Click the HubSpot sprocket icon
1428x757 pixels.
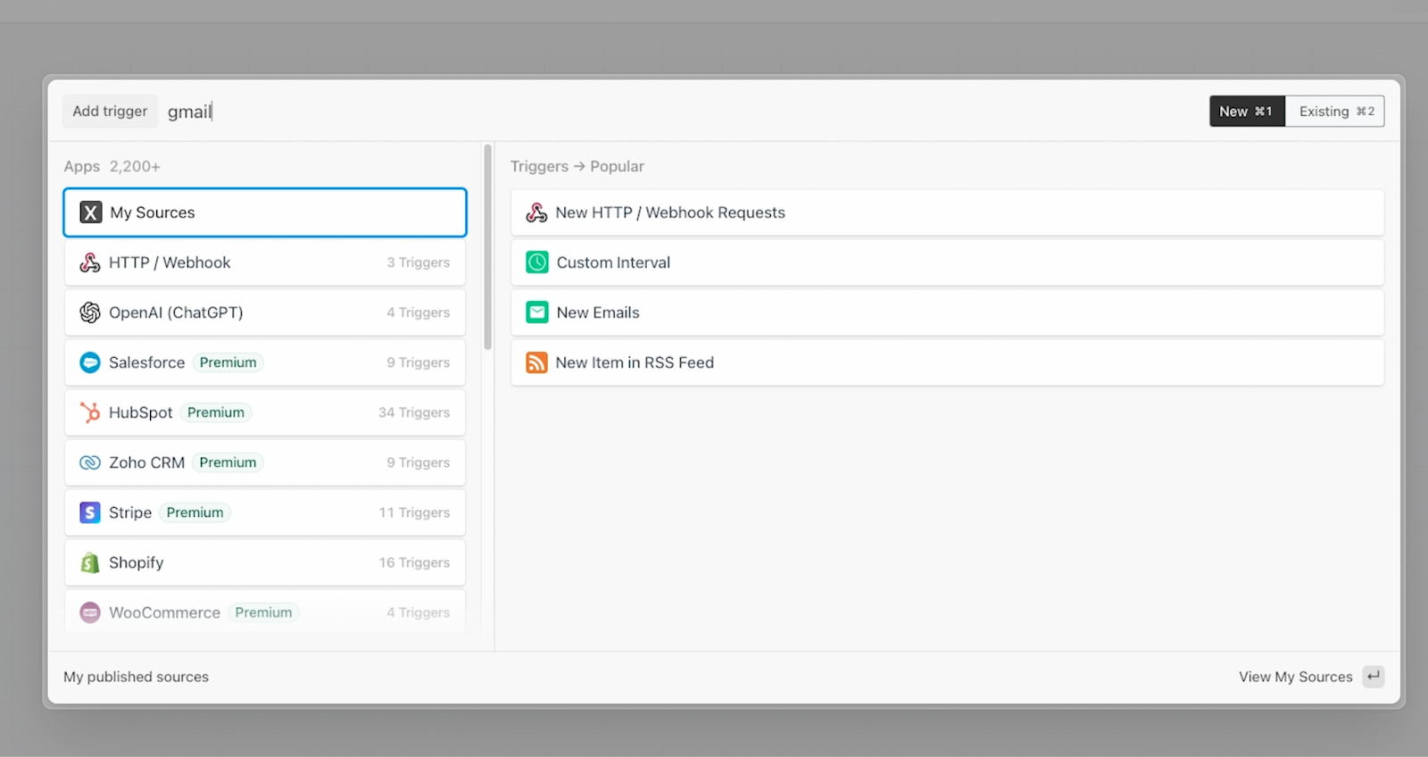[x=90, y=412]
